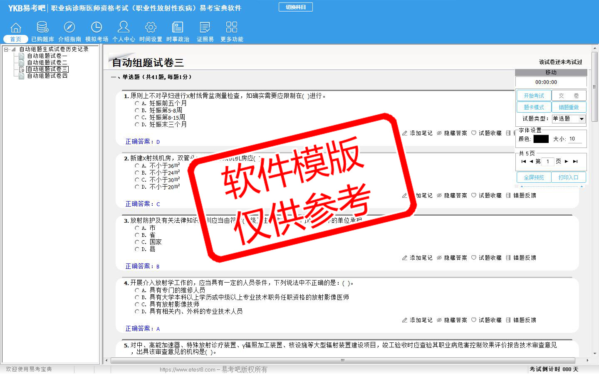
Task: Select option C 不小于30m²
Action: [137, 180]
